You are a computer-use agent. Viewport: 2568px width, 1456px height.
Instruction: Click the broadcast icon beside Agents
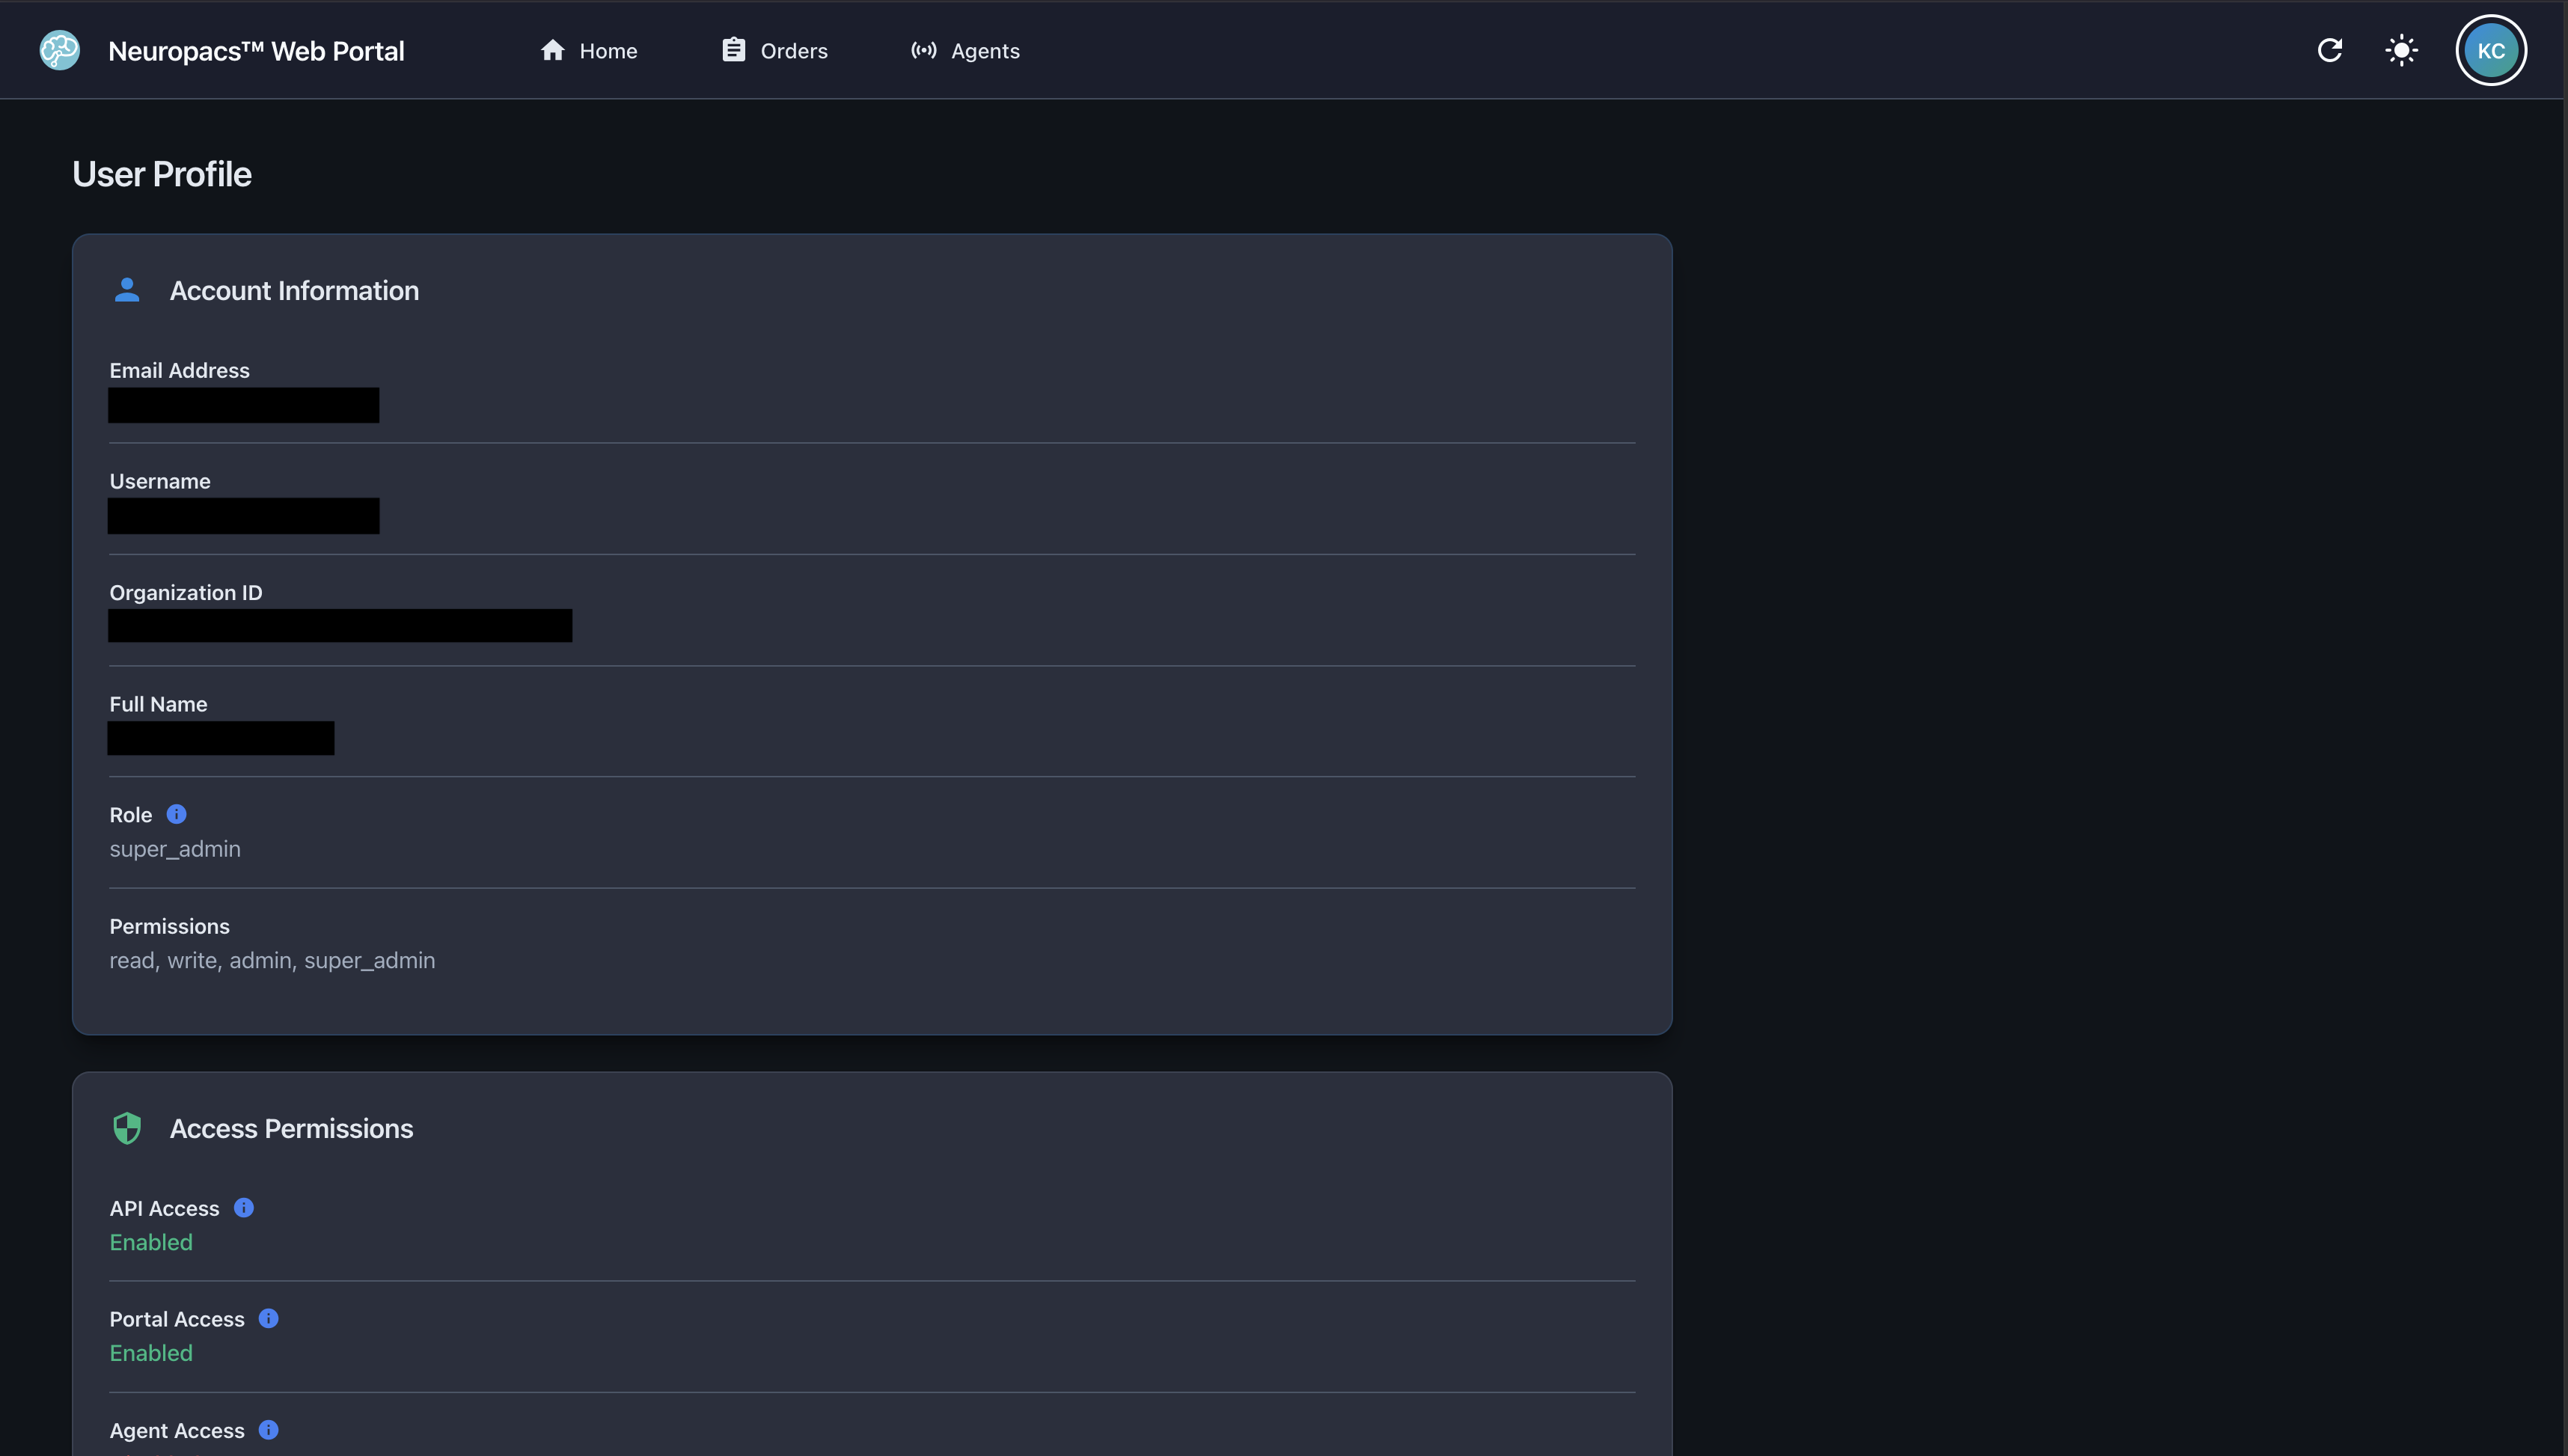[x=923, y=50]
